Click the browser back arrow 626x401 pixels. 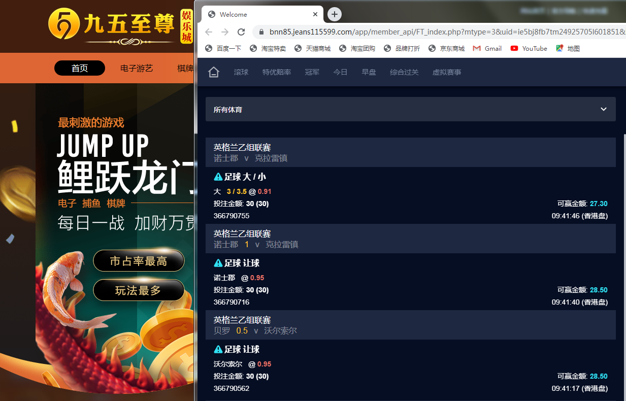click(x=208, y=32)
